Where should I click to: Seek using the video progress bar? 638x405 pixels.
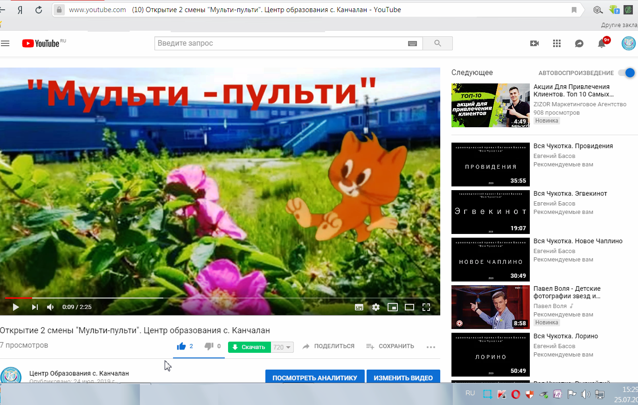tap(220, 297)
